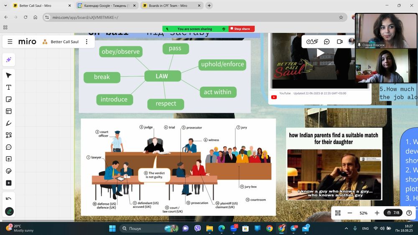Click the address bar URL field
The height and width of the screenshot is (235, 418).
pos(195,17)
